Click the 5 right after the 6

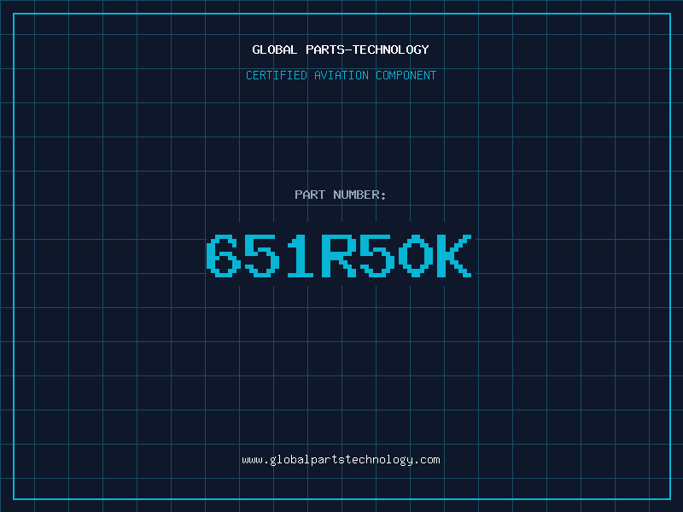[260, 256]
